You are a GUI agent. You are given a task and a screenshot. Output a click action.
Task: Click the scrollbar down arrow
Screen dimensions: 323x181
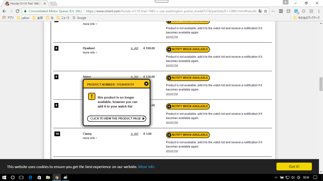coord(321,172)
